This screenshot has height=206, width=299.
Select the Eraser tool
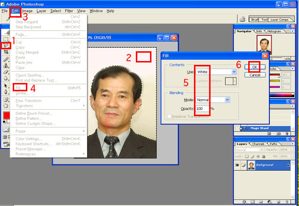coord(6,72)
